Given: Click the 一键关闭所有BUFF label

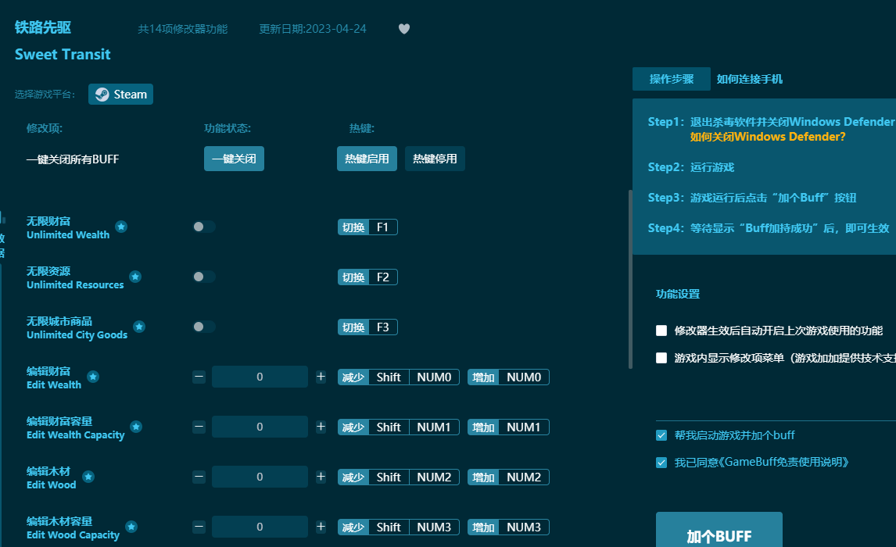Looking at the screenshot, I should coord(73,159).
